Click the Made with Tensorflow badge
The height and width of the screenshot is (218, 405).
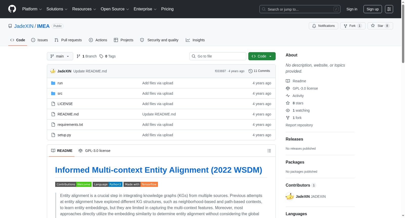(x=141, y=184)
